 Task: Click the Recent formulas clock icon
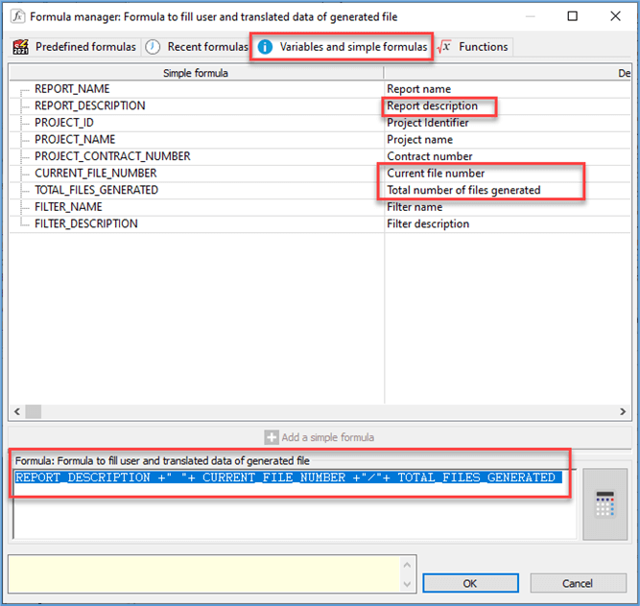[x=153, y=47]
